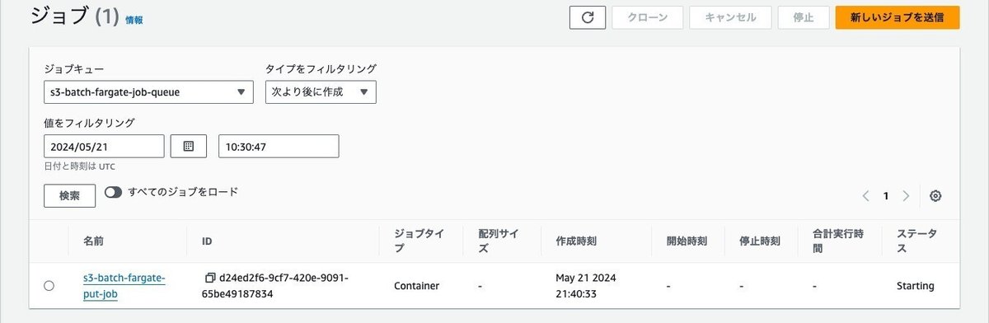
Task: Click the キャンセル button
Action: pos(730,17)
